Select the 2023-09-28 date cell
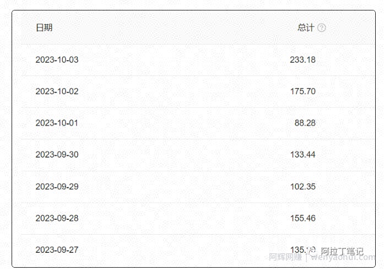 57,218
